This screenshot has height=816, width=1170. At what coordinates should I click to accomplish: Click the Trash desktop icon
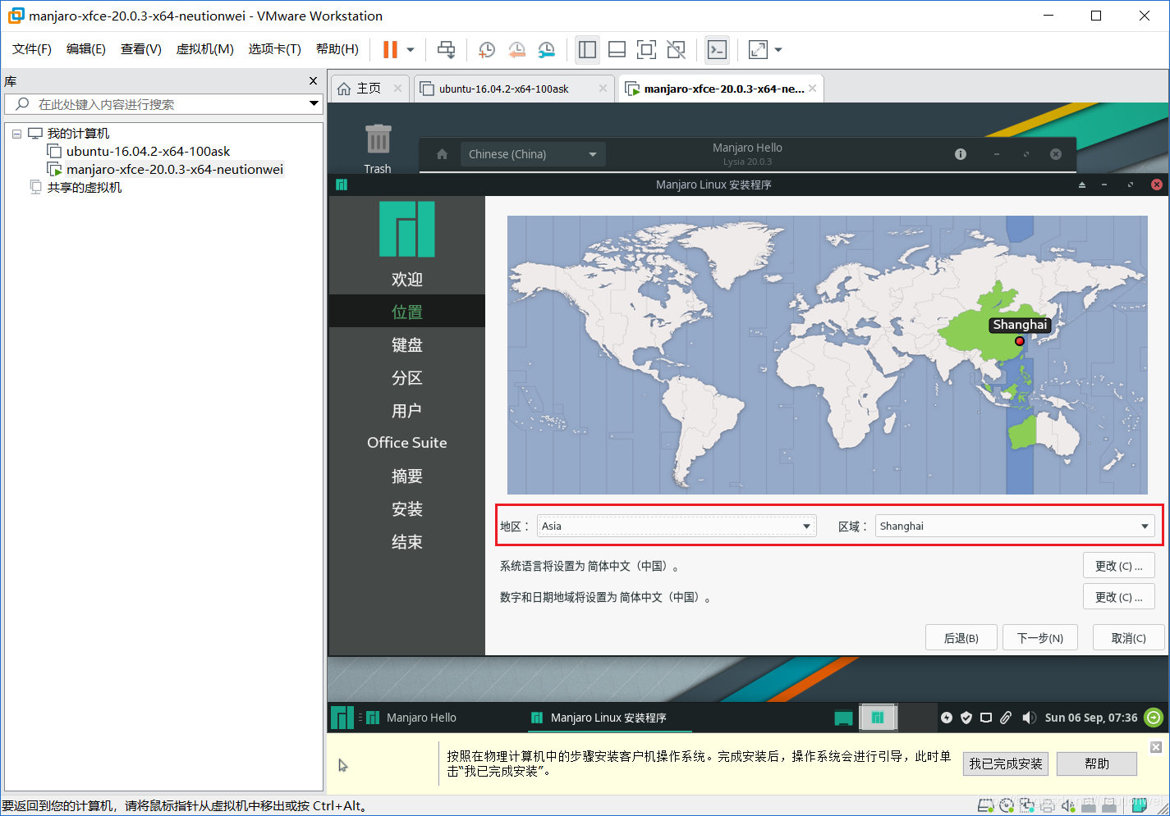(x=378, y=148)
